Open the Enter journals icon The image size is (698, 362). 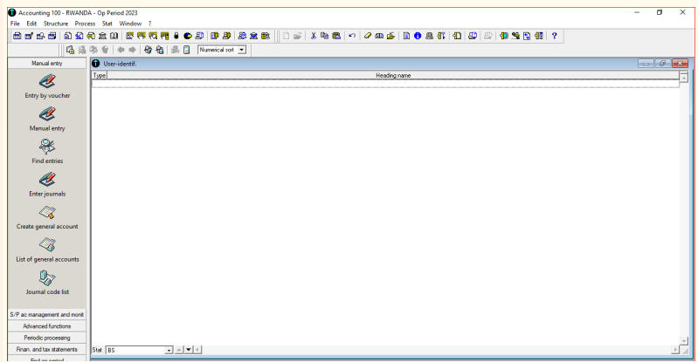47,180
